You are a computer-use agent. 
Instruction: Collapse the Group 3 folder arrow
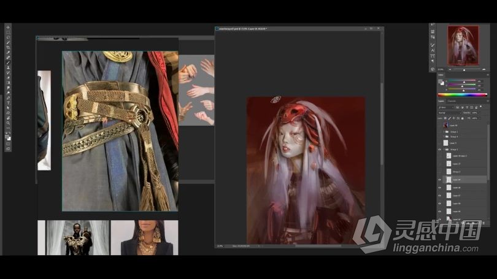click(x=444, y=150)
